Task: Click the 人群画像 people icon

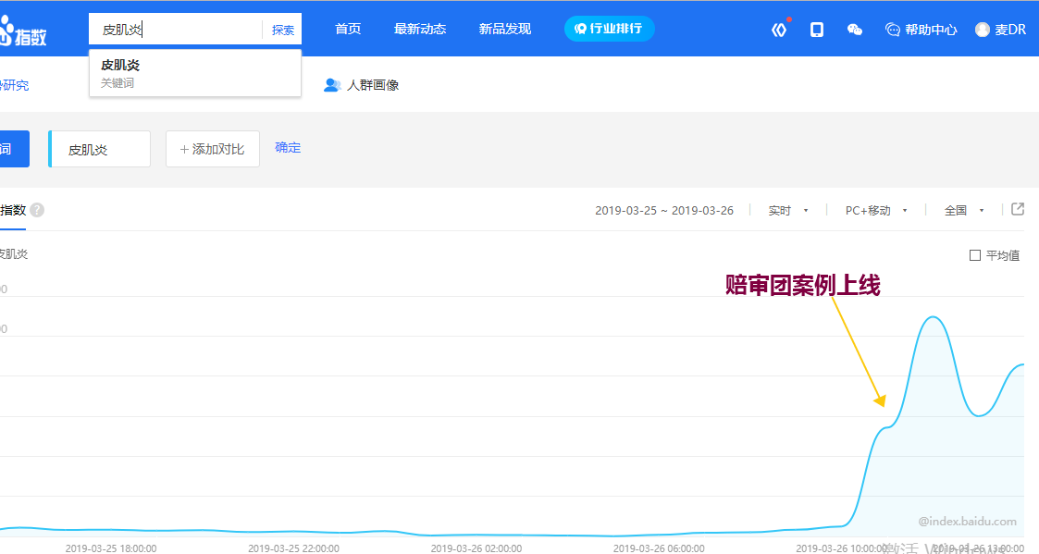Action: point(332,85)
